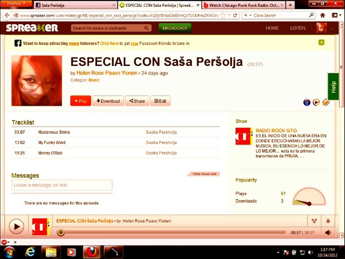
Task: Click the Spreaker search magnifier icon
Action: coord(146,28)
